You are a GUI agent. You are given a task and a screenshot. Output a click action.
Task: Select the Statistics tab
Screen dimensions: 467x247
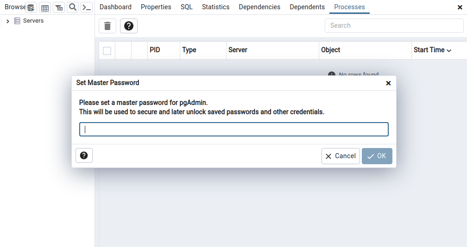215,7
